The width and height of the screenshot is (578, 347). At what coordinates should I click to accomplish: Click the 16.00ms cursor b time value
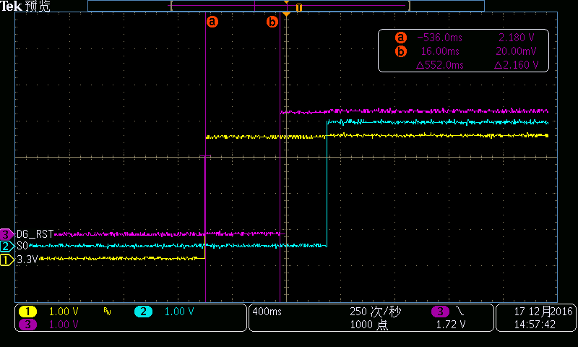440,51
